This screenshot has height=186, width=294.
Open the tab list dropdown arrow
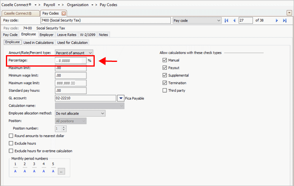click(289, 13)
